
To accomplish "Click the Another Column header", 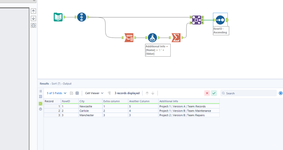I will pyautogui.click(x=143, y=101).
